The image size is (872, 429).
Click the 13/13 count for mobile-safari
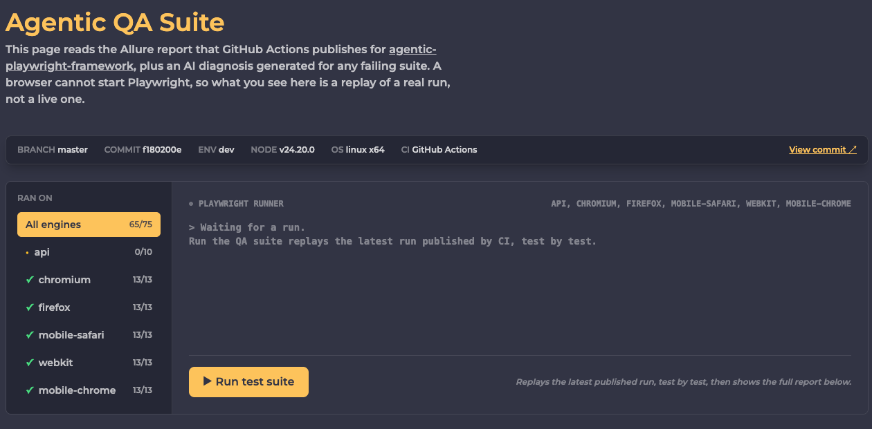coord(143,335)
